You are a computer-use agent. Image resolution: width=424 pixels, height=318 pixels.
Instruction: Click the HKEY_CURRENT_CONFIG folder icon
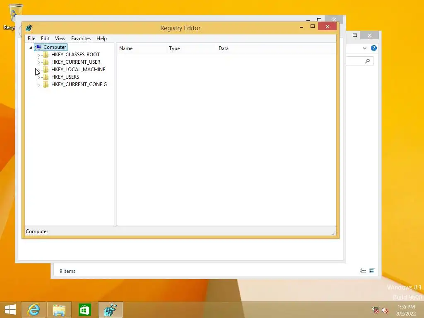click(x=46, y=84)
